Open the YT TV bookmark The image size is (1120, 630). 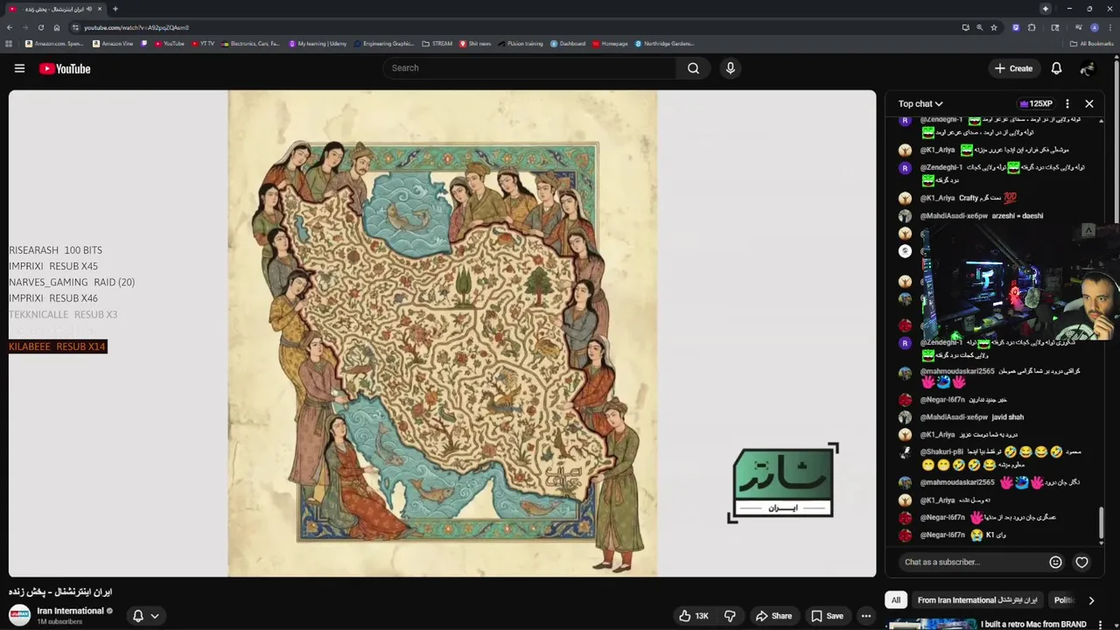point(202,43)
